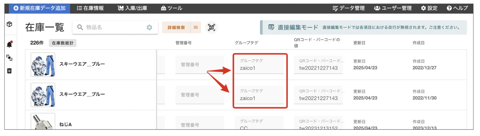
Task: Click the 新規在庫データ追加 button
Action: tap(40, 8)
